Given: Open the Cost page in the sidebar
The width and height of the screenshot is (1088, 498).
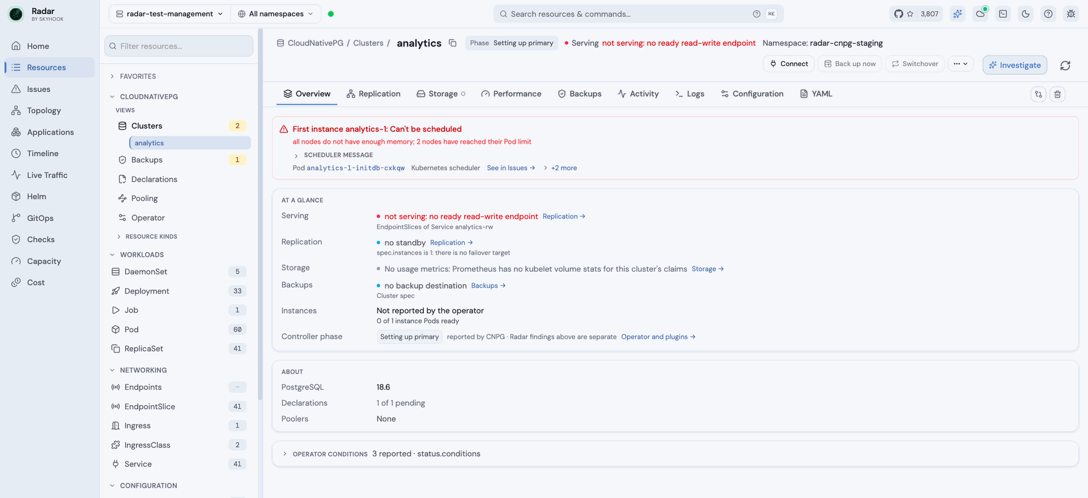Looking at the screenshot, I should click(x=50, y=282).
